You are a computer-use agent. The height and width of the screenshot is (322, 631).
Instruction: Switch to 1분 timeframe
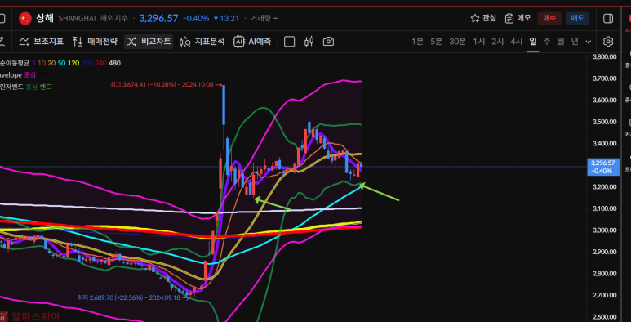pos(417,42)
